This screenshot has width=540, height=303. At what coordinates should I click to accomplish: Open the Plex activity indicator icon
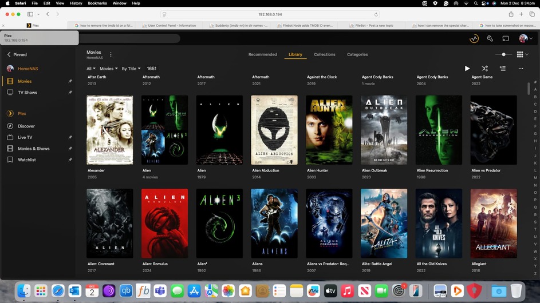tap(474, 38)
